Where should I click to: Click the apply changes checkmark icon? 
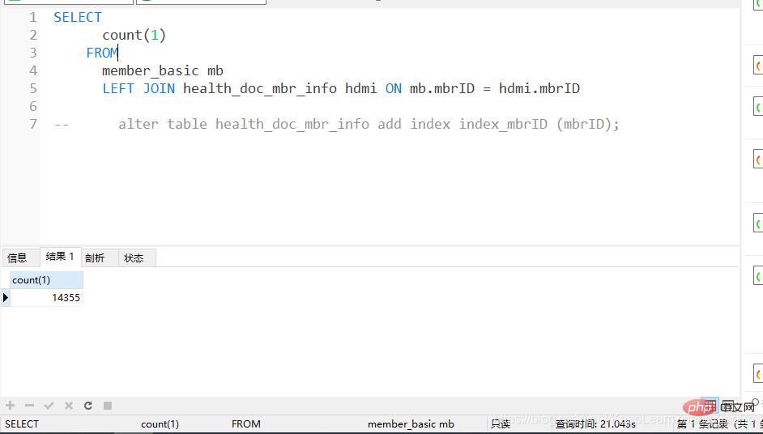tap(49, 406)
